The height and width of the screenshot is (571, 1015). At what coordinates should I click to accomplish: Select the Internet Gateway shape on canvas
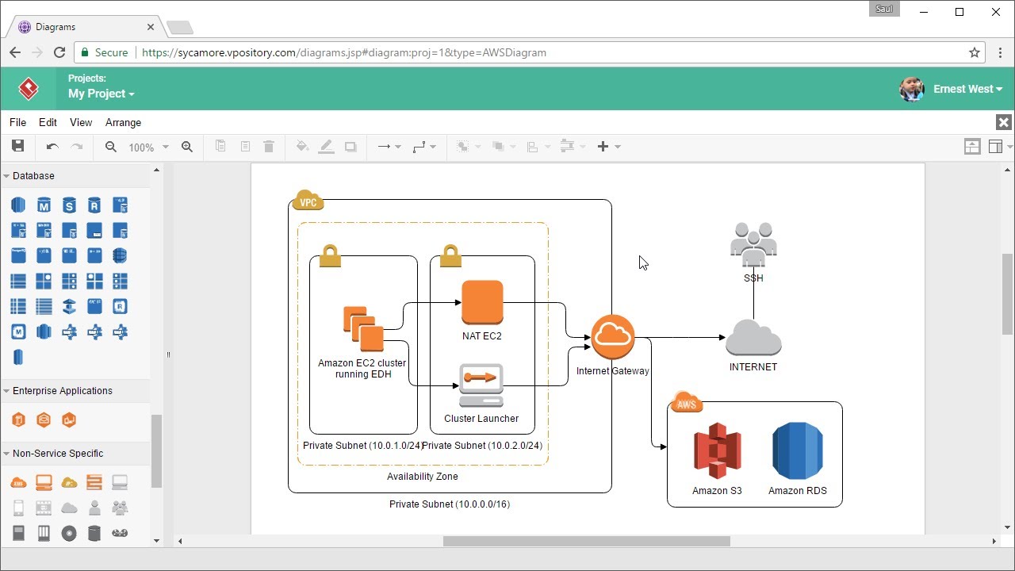click(613, 336)
